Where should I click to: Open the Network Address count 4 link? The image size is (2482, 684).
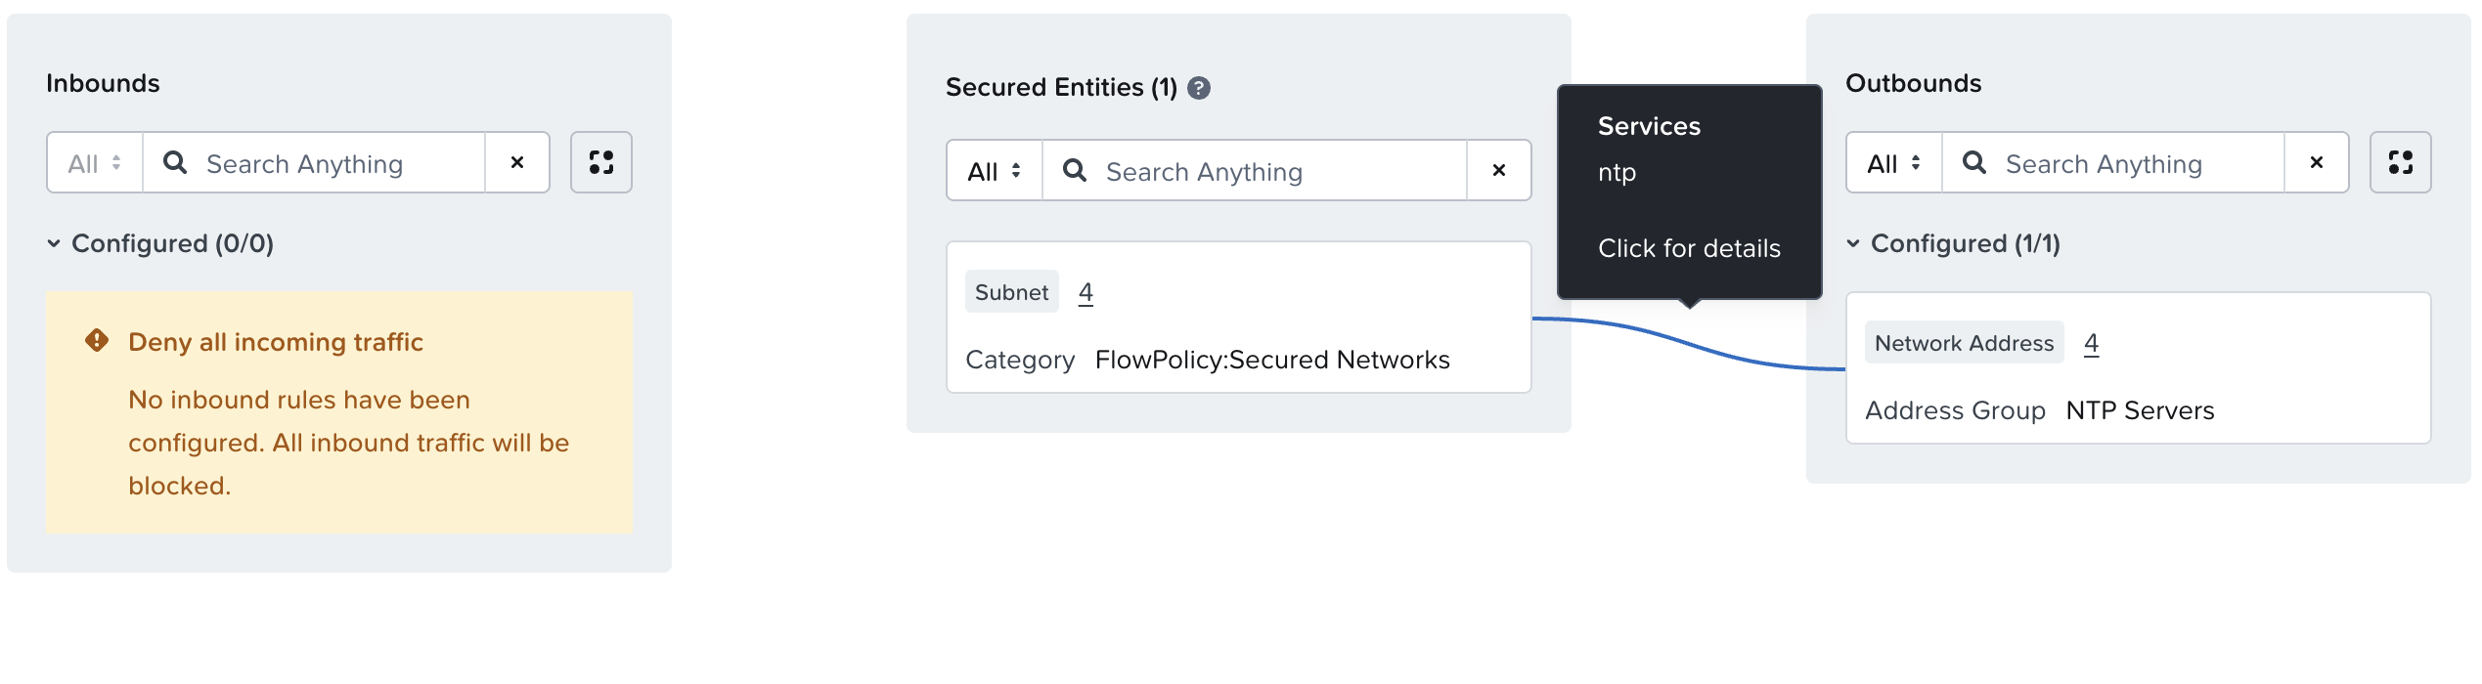click(2091, 343)
